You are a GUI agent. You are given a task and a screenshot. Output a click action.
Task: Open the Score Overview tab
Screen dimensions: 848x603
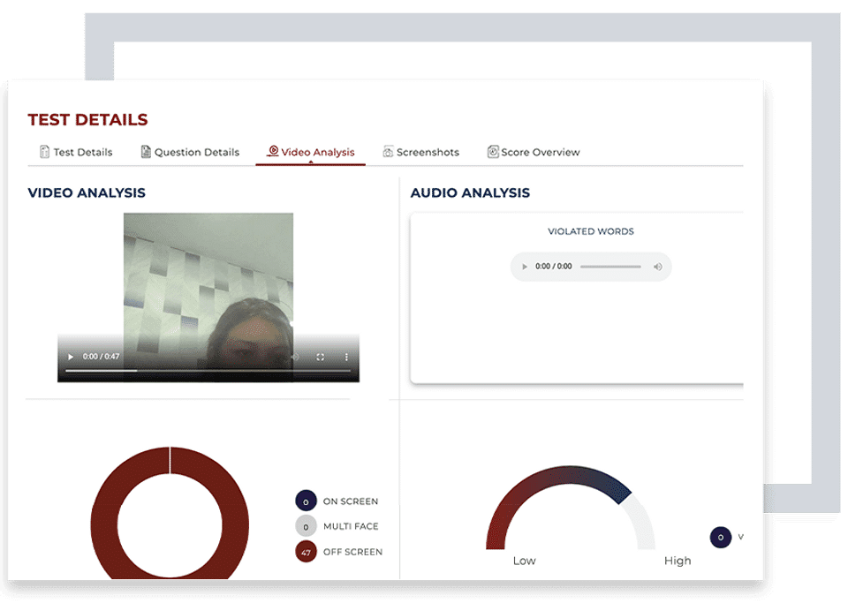point(534,152)
